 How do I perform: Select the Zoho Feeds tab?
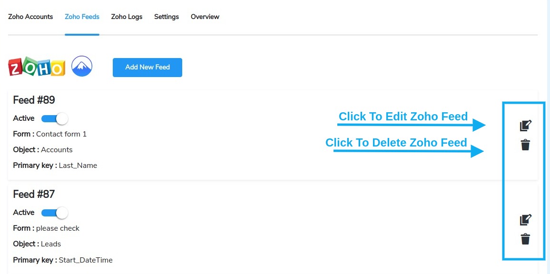pos(82,17)
